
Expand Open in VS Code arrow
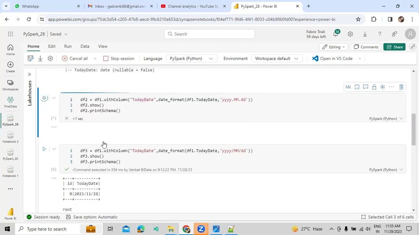(x=359, y=58)
